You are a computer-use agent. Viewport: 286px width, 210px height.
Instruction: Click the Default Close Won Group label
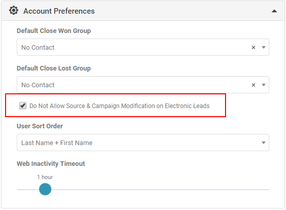pos(54,31)
